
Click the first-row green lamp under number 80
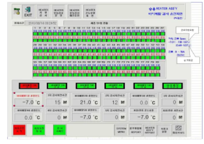pyautogui.click(x=158, y=68)
